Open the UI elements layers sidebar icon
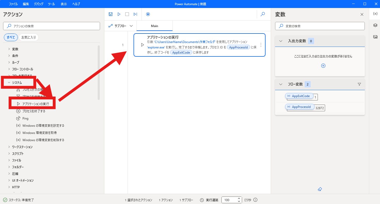Screen dimensions: 380x204 point(375,25)
